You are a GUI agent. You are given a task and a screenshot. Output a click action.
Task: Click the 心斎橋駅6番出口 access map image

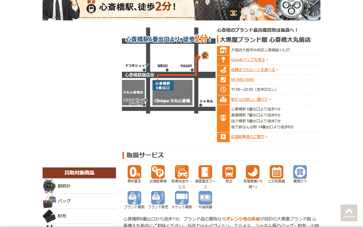[169, 71]
